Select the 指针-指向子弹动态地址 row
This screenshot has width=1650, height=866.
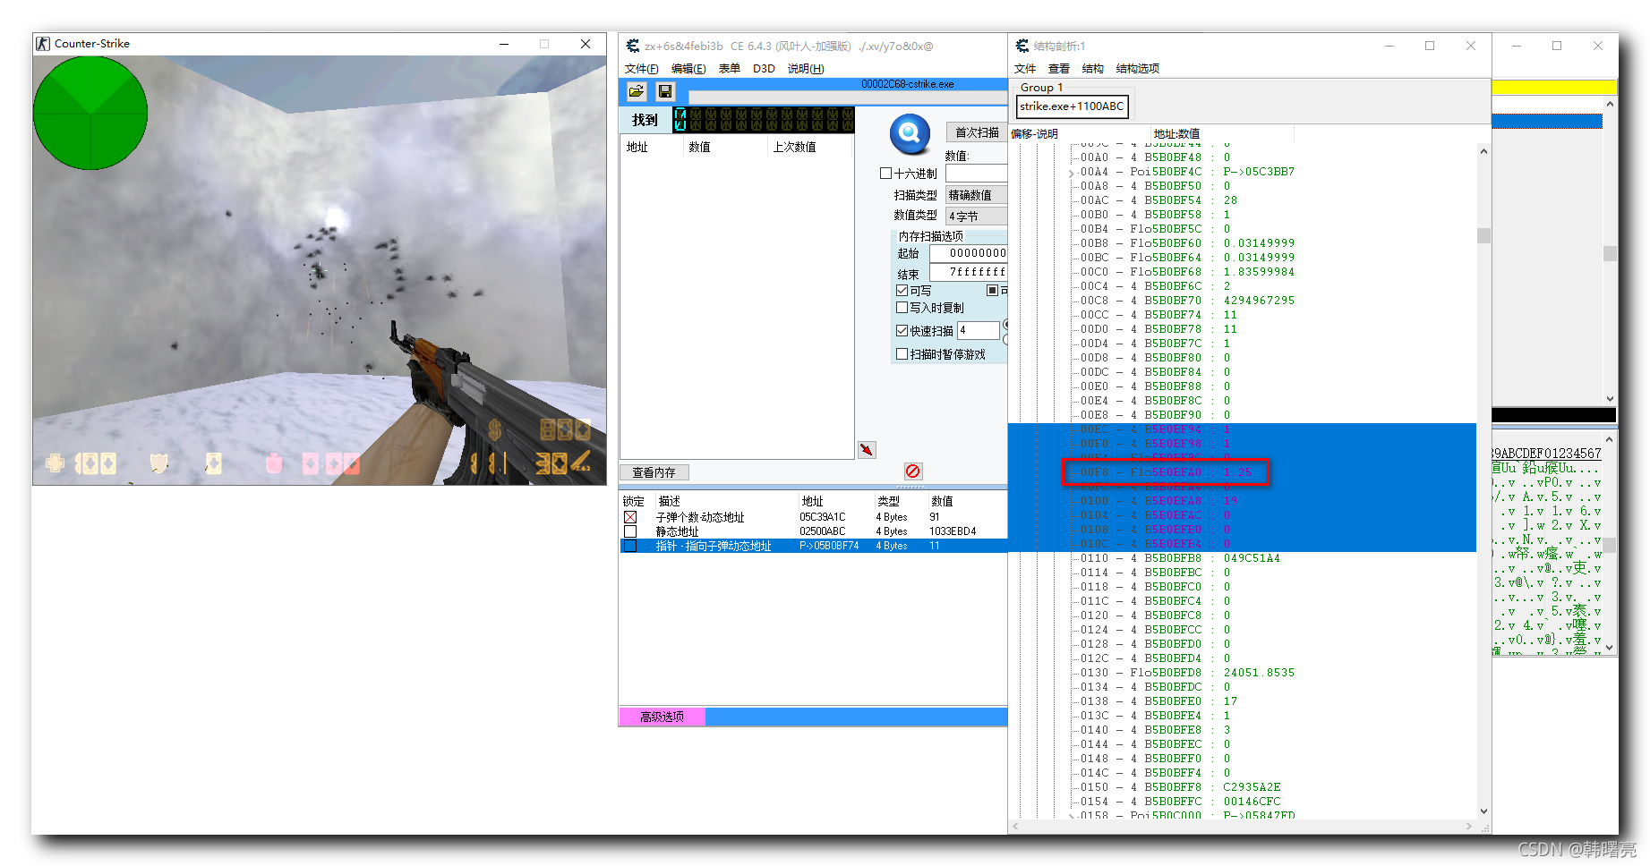pyautogui.click(x=814, y=546)
